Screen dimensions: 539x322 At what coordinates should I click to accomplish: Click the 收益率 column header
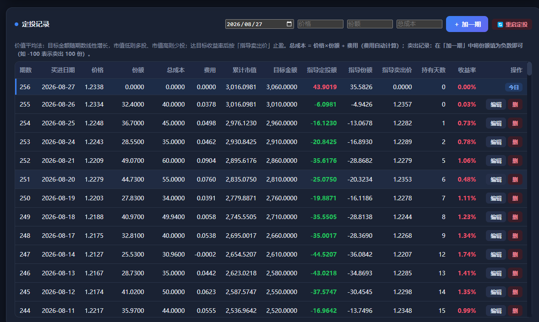point(467,70)
